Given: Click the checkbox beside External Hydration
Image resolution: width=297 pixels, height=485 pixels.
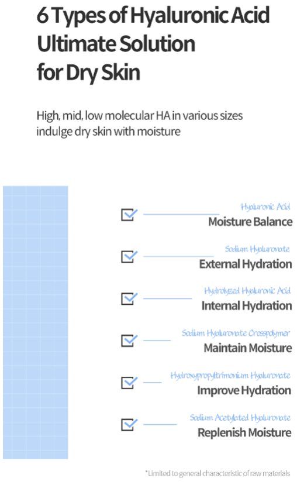Looking at the screenshot, I should click(129, 256).
